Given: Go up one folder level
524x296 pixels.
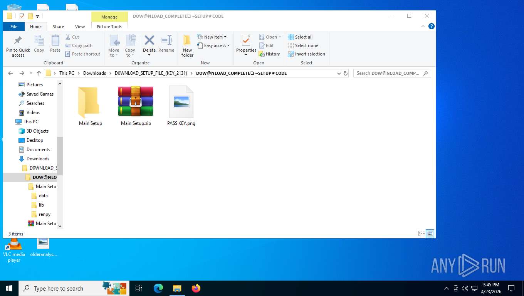Looking at the screenshot, I should coord(39,73).
